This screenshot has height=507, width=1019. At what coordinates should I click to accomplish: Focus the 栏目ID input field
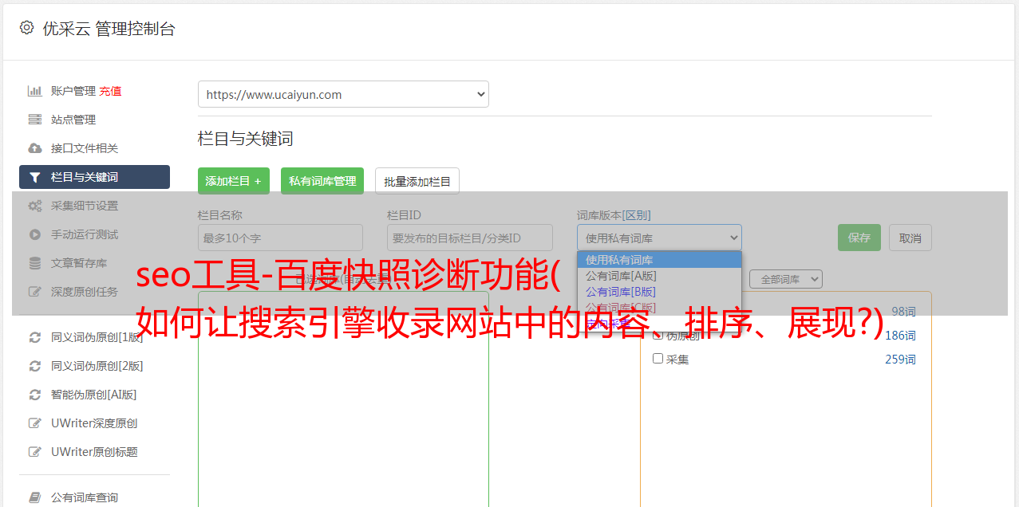pyautogui.click(x=470, y=238)
